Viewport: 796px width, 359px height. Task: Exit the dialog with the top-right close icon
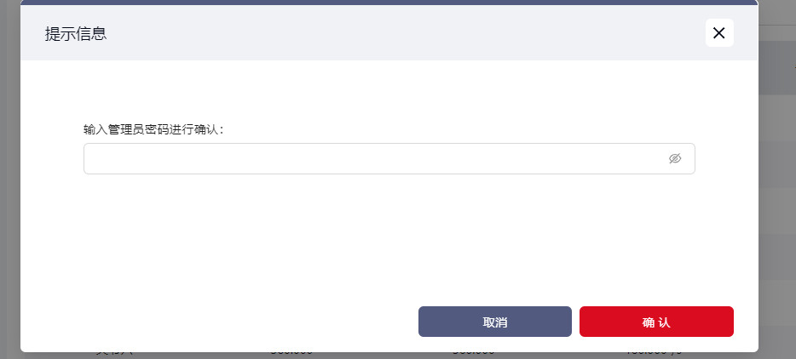pyautogui.click(x=718, y=33)
